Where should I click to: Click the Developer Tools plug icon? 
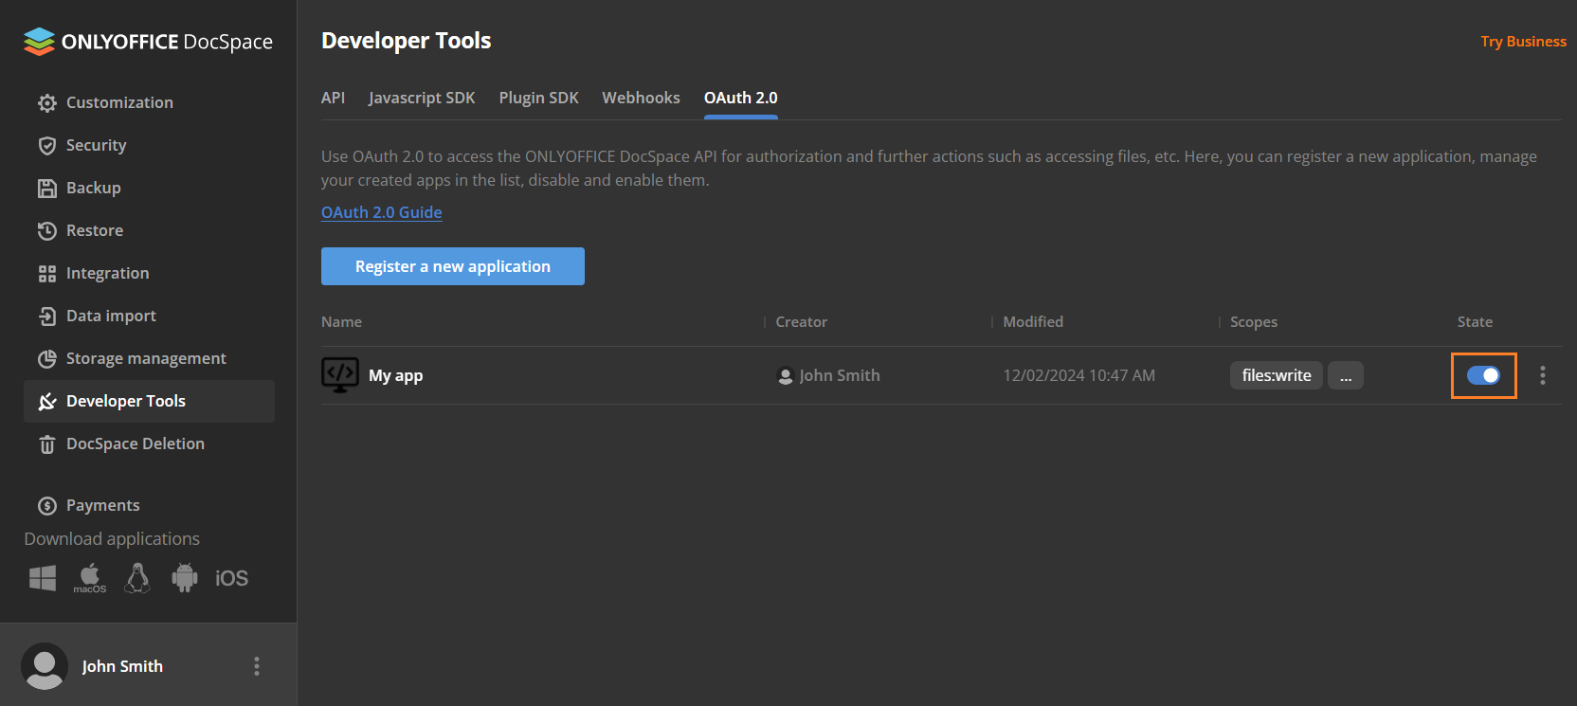47,401
